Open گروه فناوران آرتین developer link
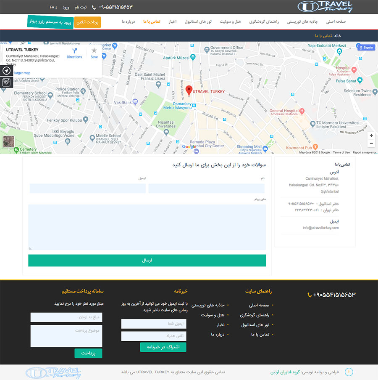Image resolution: width=378 pixels, height=380 pixels. click(x=285, y=372)
